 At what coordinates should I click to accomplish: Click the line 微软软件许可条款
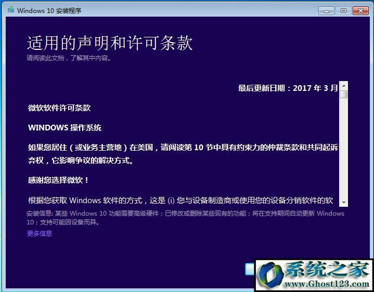(x=59, y=108)
